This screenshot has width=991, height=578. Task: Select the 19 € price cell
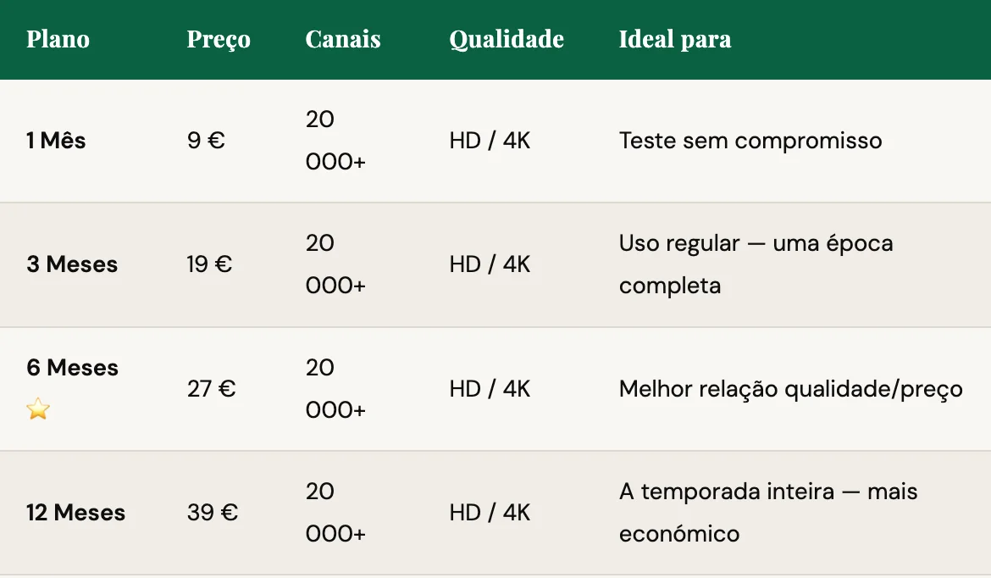pyautogui.click(x=209, y=264)
